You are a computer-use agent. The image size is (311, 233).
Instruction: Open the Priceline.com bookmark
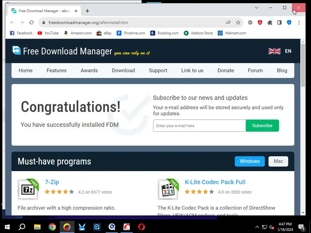pos(131,33)
